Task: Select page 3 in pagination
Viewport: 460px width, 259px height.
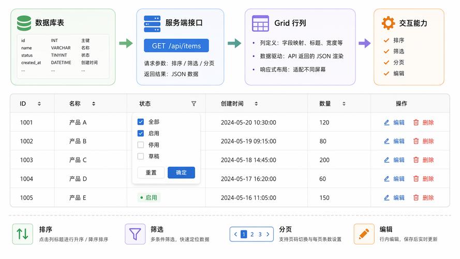Action: tap(260, 234)
